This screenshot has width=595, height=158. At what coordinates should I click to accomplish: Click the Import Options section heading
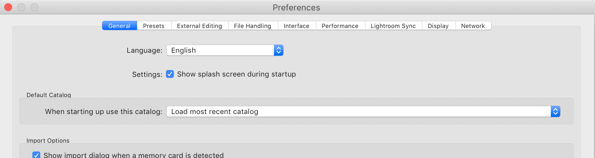click(48, 140)
